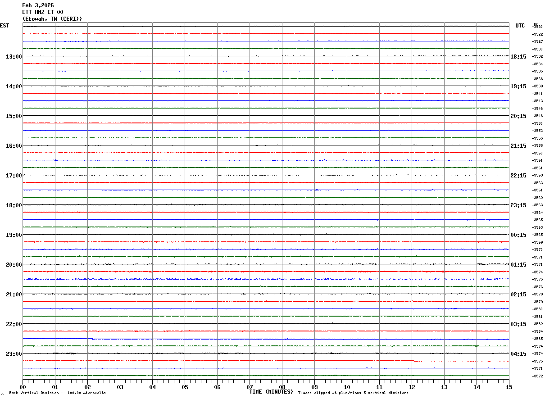545x399 pixels.
Task: Click the 19:15 UTC time label
Action: 518,86
